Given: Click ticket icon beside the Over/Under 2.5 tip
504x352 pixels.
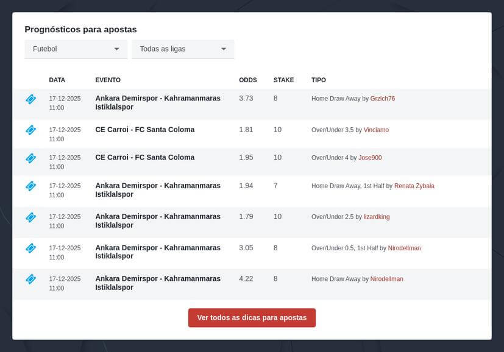Looking at the screenshot, I should [x=30, y=217].
